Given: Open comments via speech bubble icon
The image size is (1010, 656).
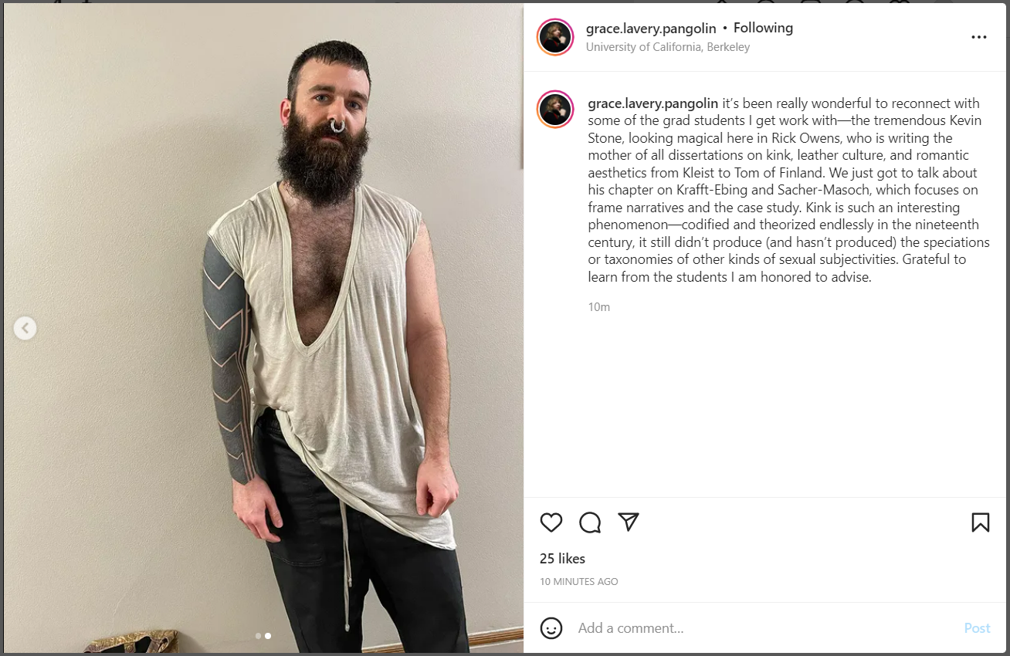Looking at the screenshot, I should click(x=590, y=522).
